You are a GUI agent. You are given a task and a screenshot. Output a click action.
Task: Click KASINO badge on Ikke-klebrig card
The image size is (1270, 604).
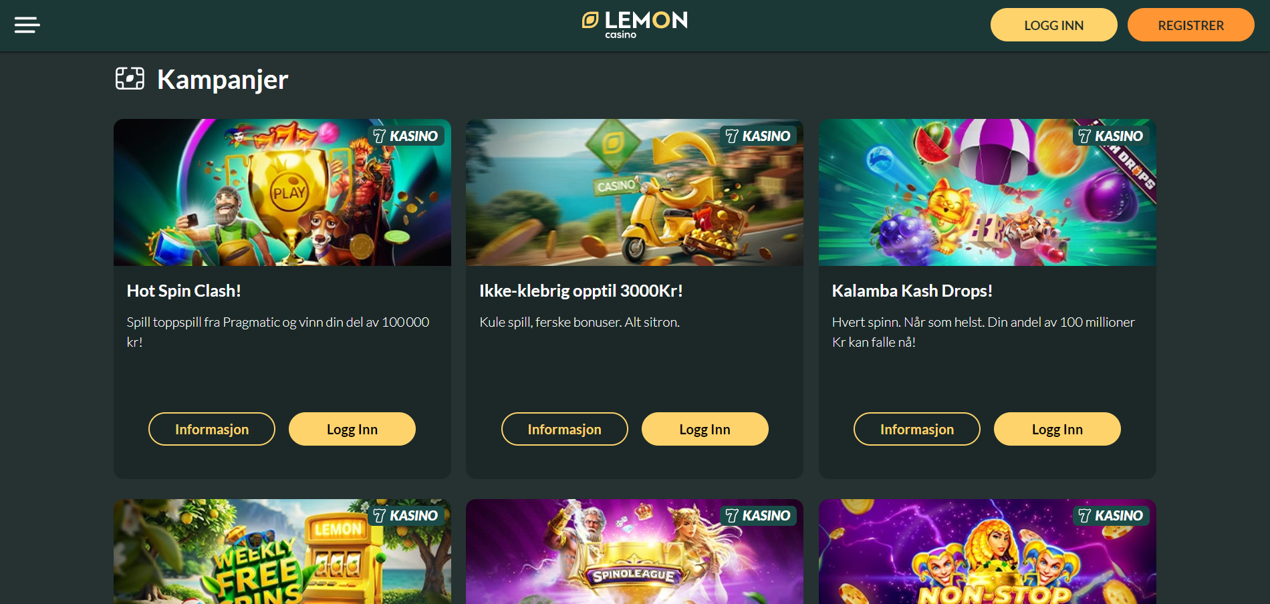tap(758, 136)
